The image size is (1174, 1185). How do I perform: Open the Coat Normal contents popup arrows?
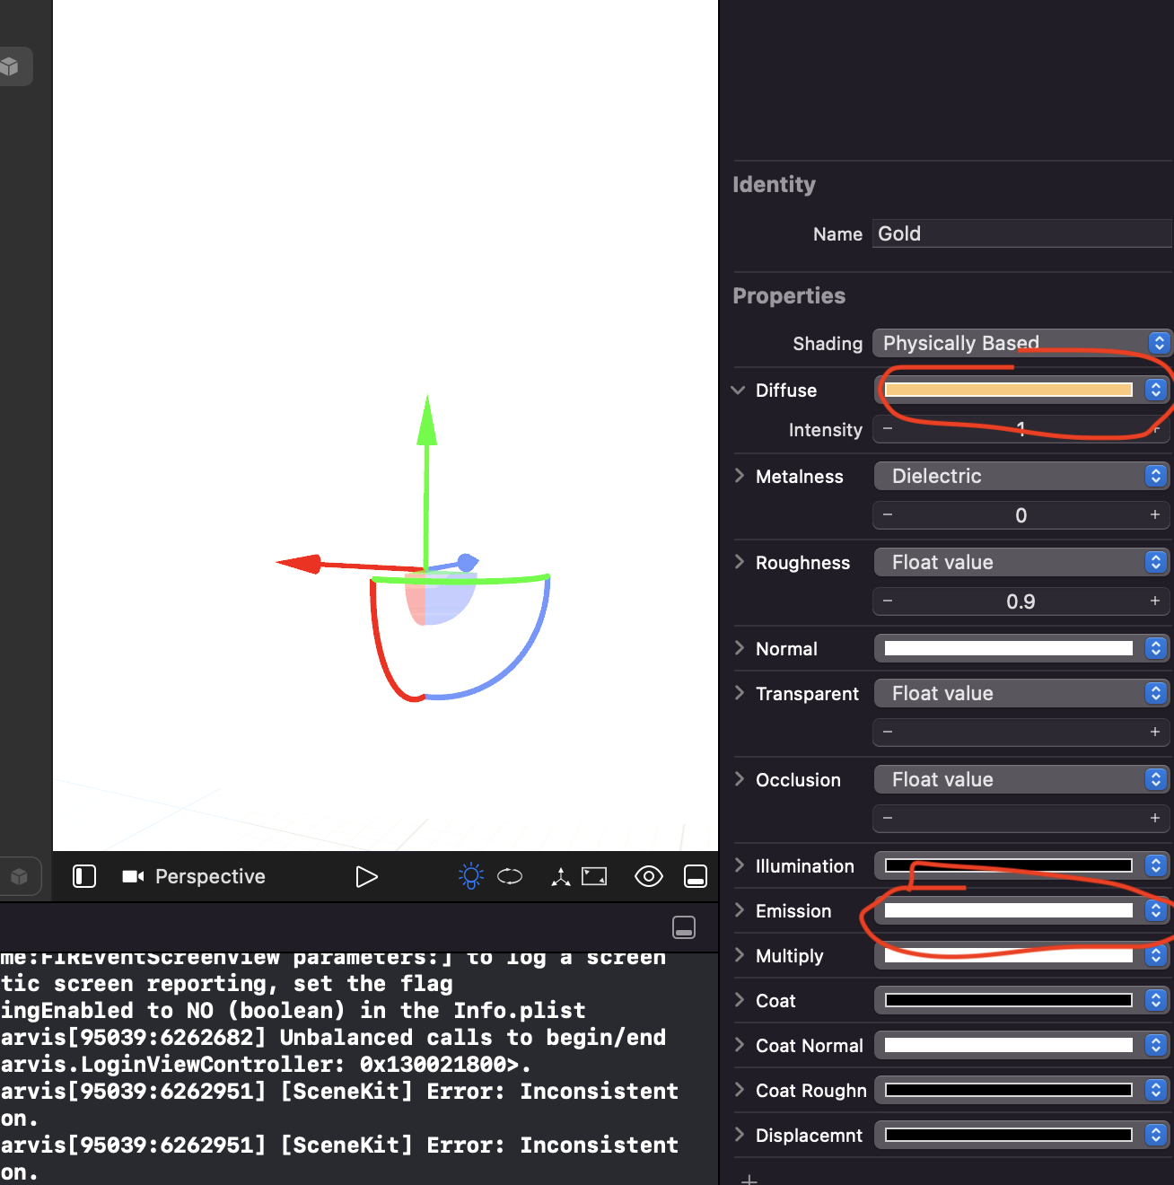(x=1156, y=1045)
